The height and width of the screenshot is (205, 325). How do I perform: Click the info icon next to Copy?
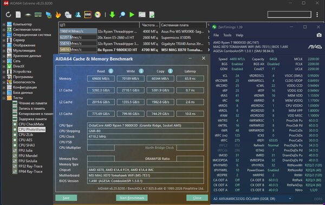click(x=171, y=71)
